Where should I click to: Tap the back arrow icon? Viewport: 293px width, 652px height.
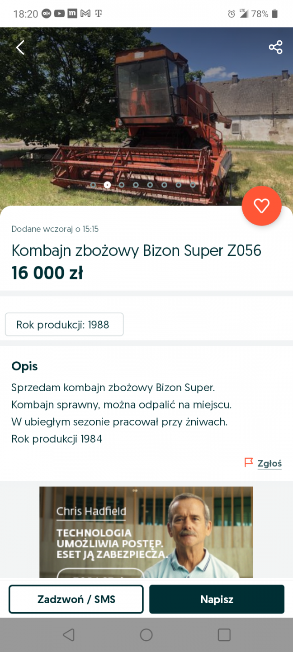(x=20, y=48)
